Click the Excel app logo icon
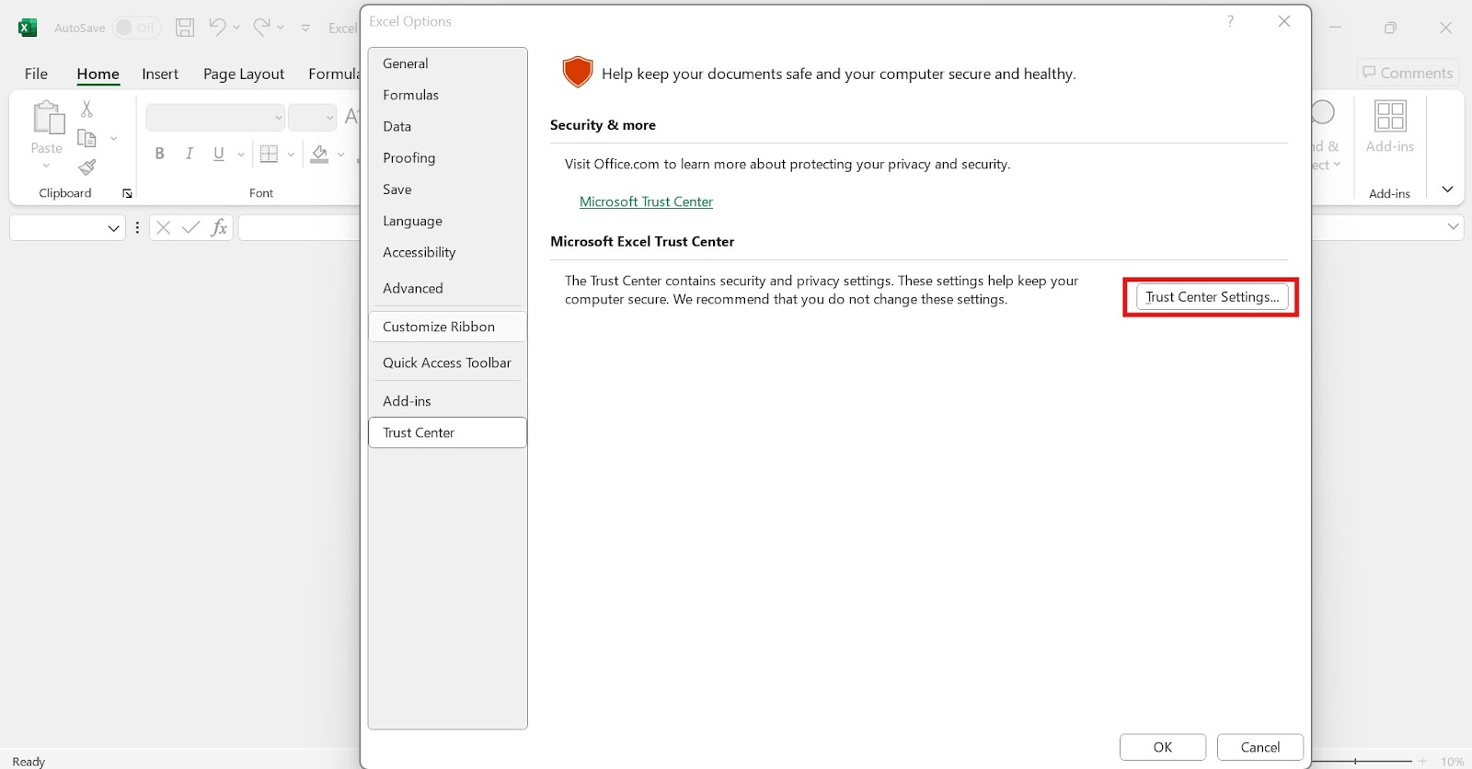This screenshot has width=1472, height=769. (28, 28)
